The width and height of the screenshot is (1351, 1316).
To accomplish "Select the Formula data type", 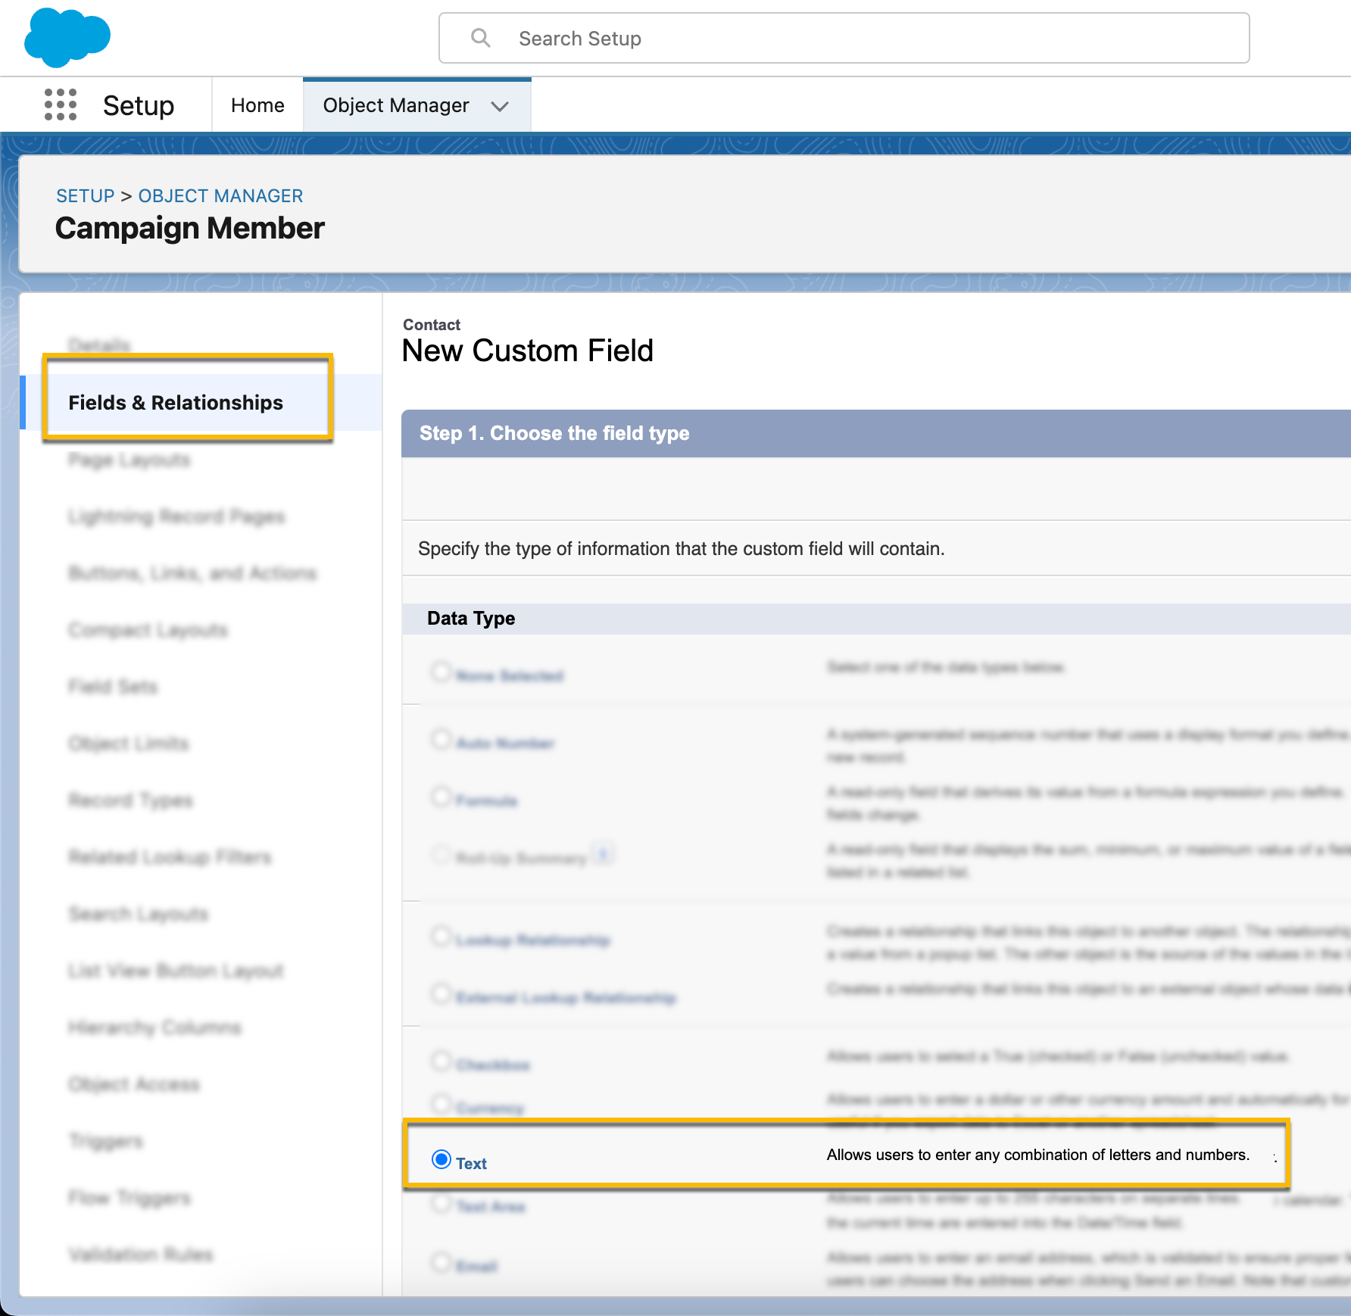I will (x=441, y=797).
